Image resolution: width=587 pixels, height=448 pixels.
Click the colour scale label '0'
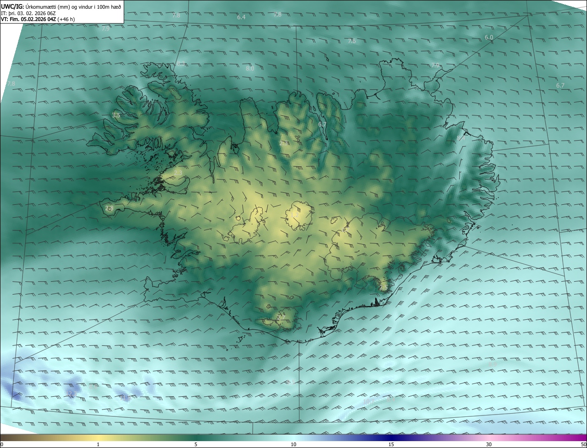pyautogui.click(x=2, y=444)
